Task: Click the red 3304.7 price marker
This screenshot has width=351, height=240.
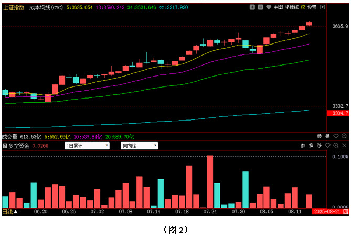Action: point(338,113)
